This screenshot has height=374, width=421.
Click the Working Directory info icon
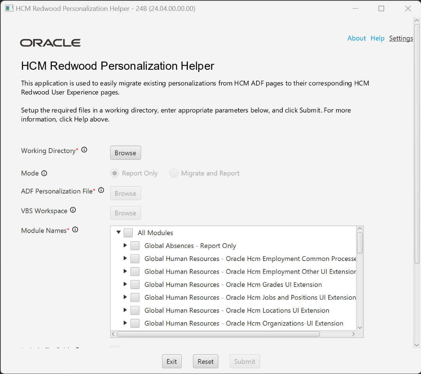point(84,149)
